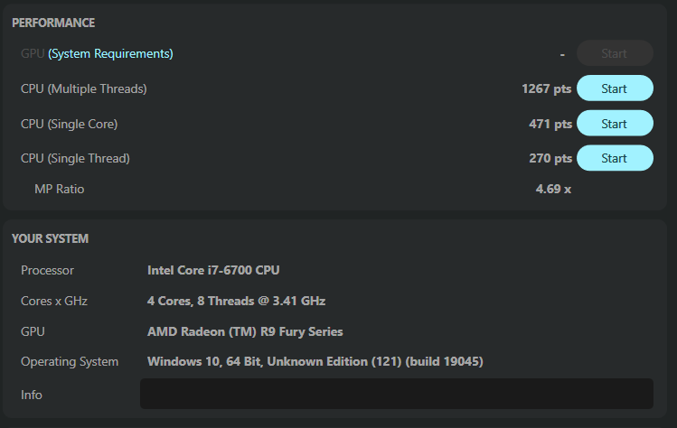The width and height of the screenshot is (677, 428).
Task: Click the AMD Radeon R9 Fury Series text
Action: tap(245, 331)
